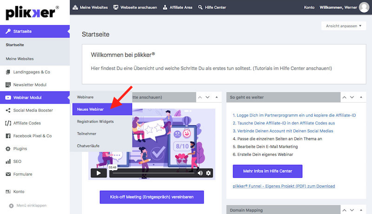Open Social Media Booster share icon
Screen dimensions: 372x214
click(8, 110)
